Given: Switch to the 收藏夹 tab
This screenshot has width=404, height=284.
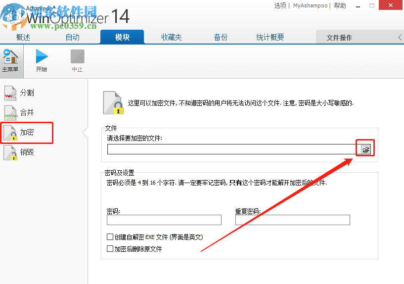Looking at the screenshot, I should [172, 38].
